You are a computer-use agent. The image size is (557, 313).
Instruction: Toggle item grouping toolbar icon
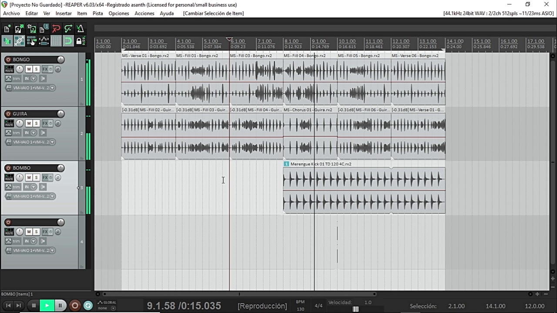19,41
